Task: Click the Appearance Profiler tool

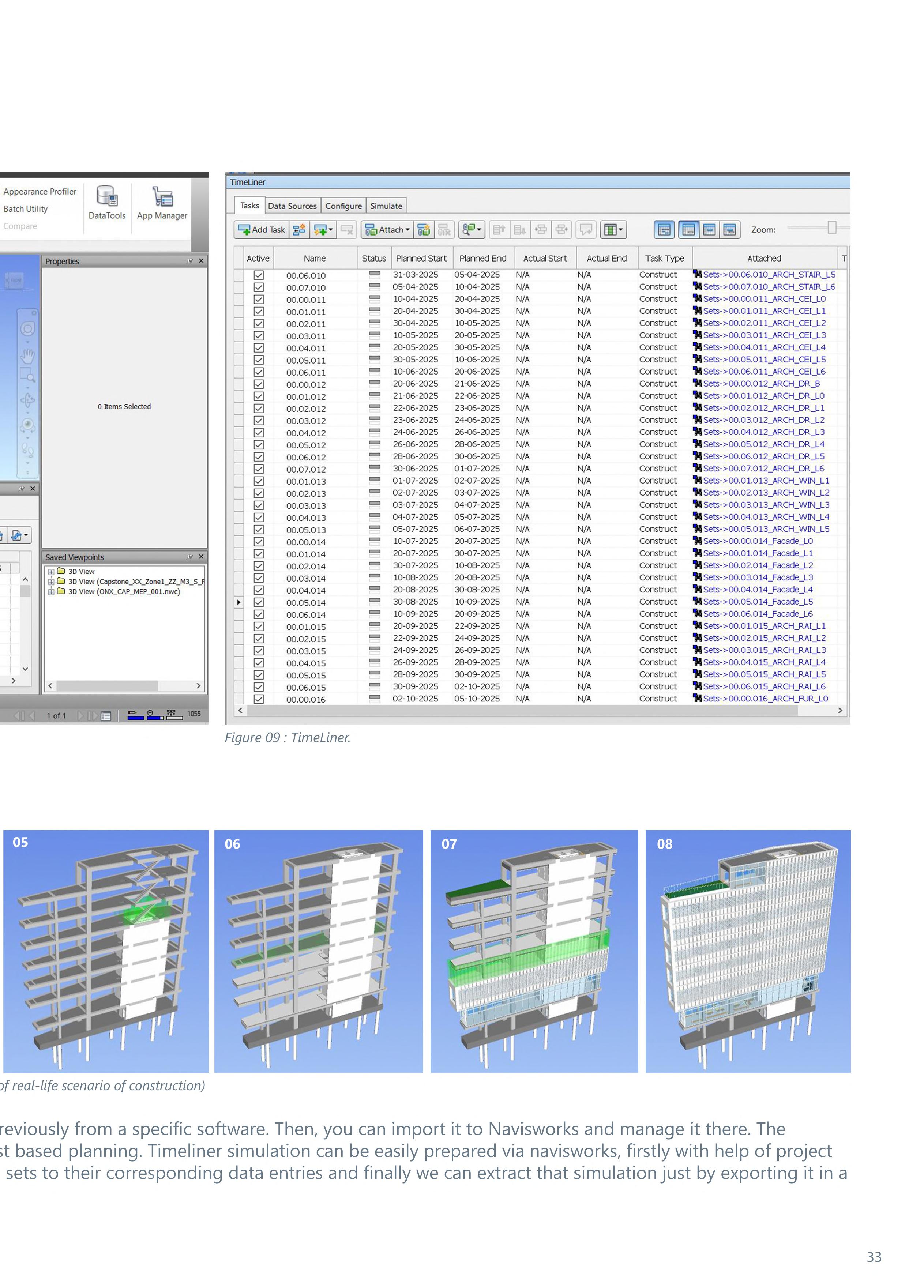Action: click(x=40, y=191)
